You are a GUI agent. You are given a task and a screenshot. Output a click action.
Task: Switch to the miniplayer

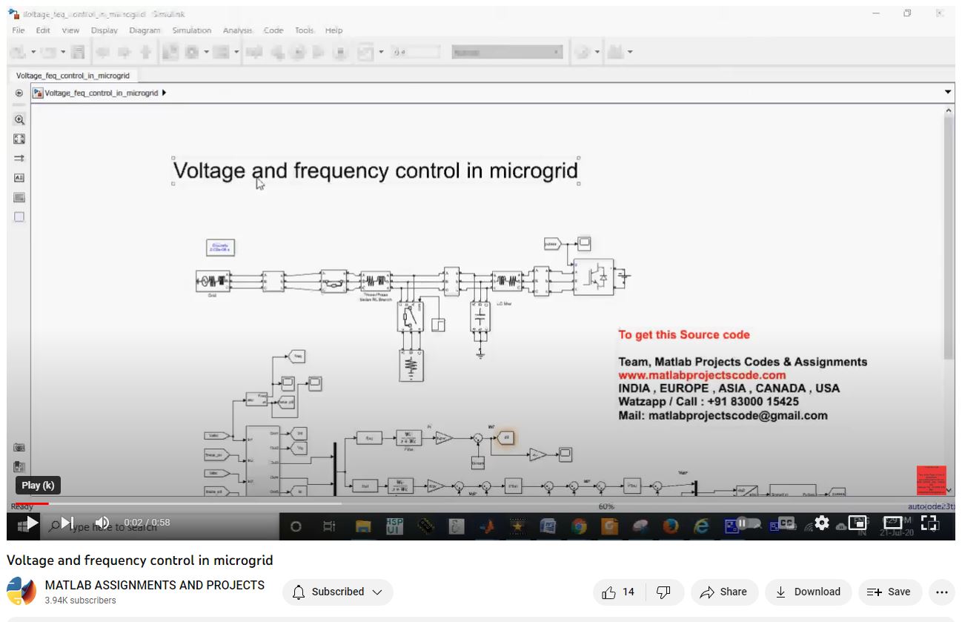tap(857, 523)
